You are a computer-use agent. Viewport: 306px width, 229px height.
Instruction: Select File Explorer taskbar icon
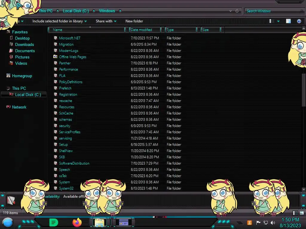pos(99,222)
